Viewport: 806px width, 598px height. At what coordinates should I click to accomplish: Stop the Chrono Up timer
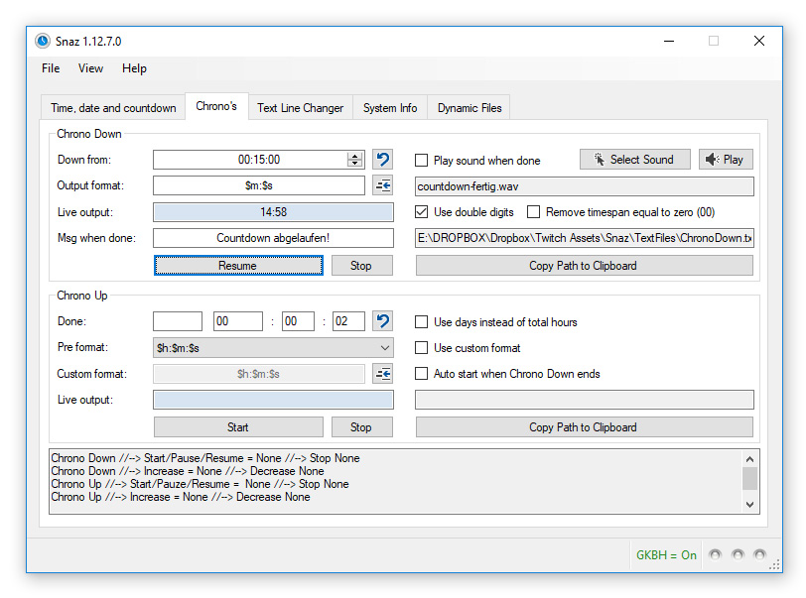(362, 426)
